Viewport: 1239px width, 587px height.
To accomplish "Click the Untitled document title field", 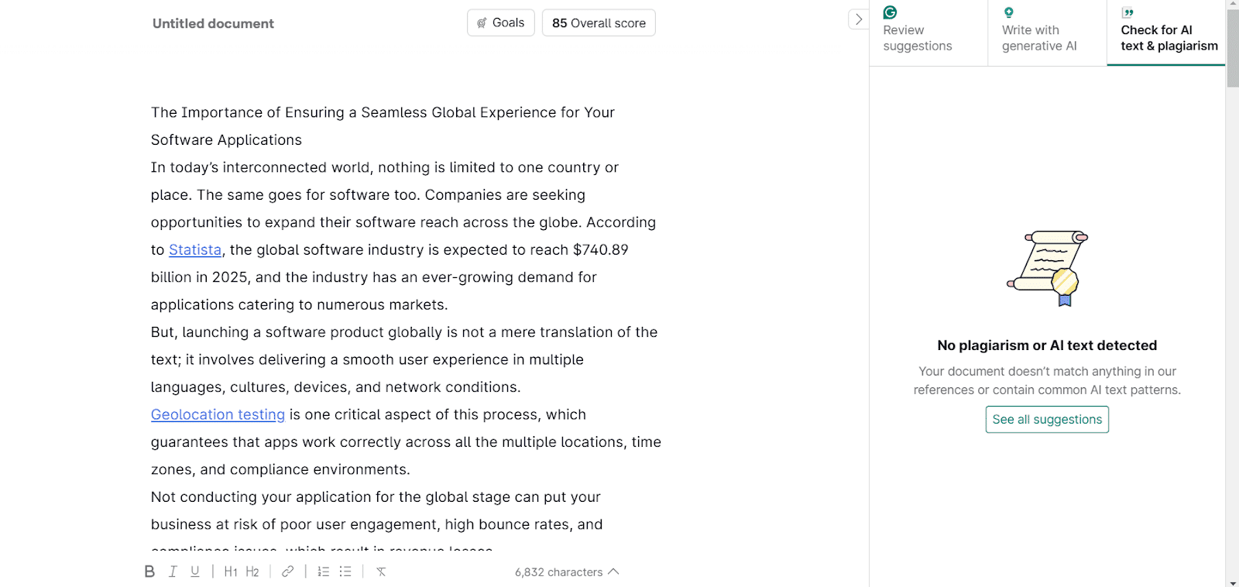I will [x=213, y=23].
